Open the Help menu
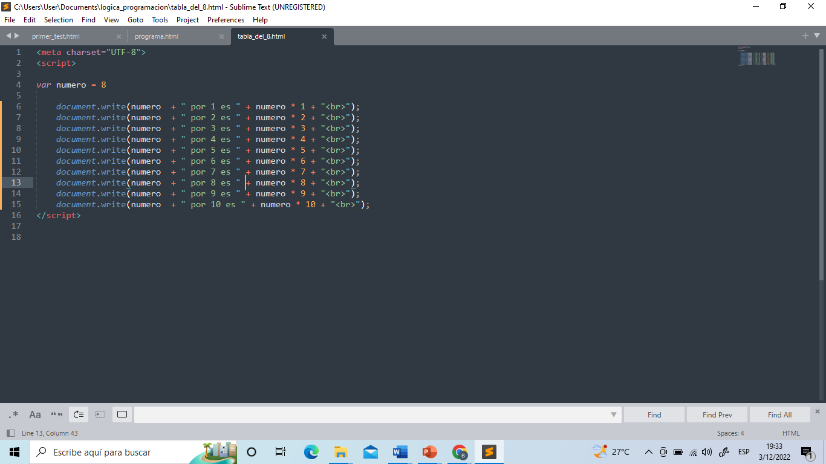826x464 pixels. 260,20
